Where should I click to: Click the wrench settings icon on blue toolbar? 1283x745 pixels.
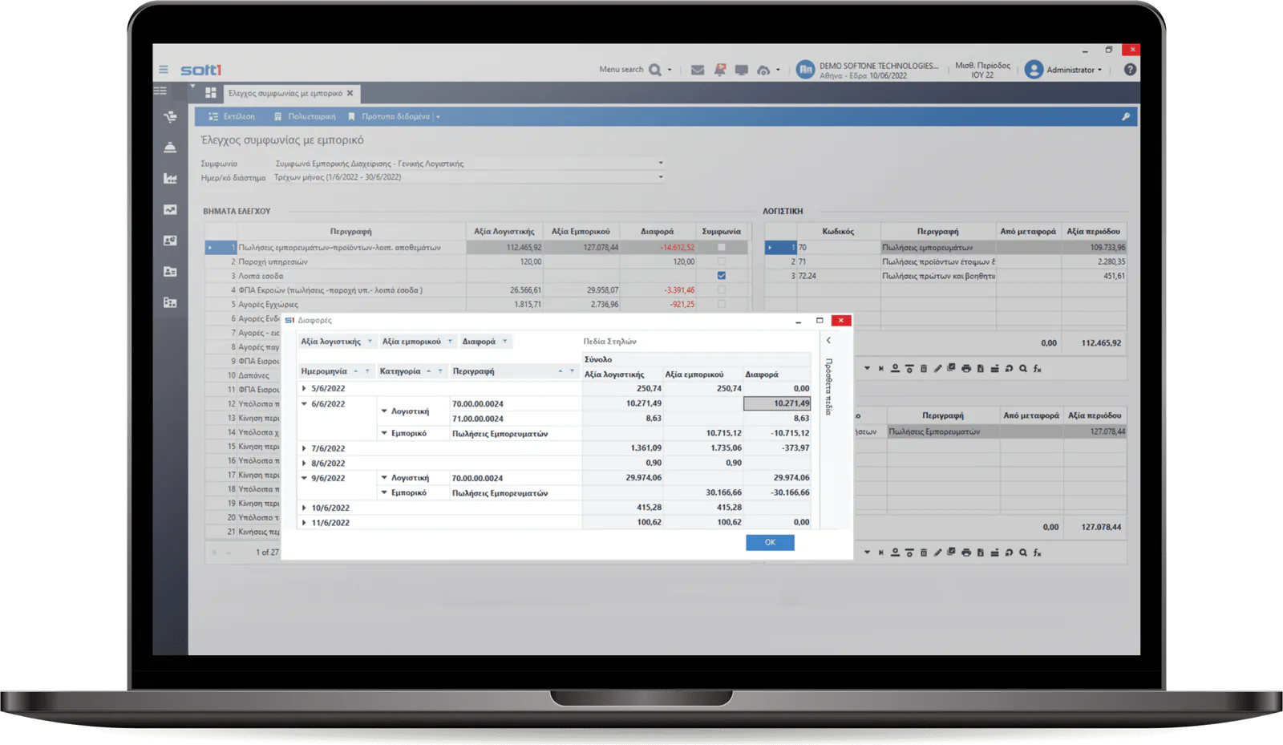1126,116
